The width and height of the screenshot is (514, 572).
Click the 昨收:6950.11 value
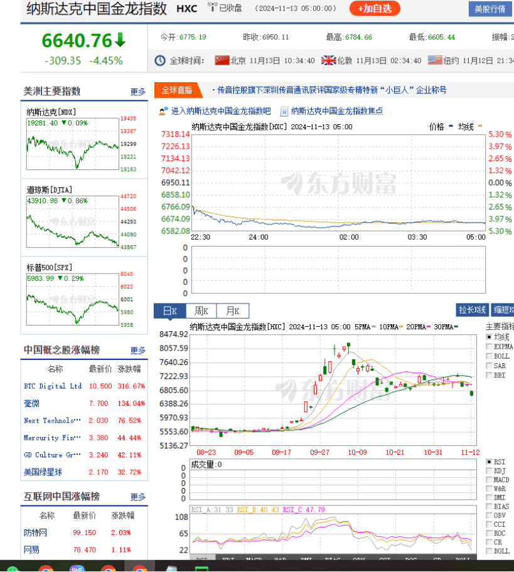[265, 37]
